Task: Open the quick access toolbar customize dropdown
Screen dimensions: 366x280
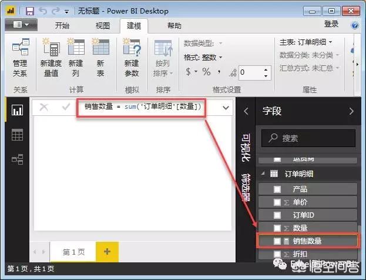Action: click(67, 11)
